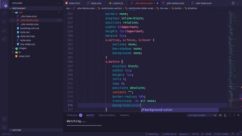The width and height of the screenshot is (242, 136).
Task: Switch to index.html editor tab
Action: click(73, 3)
